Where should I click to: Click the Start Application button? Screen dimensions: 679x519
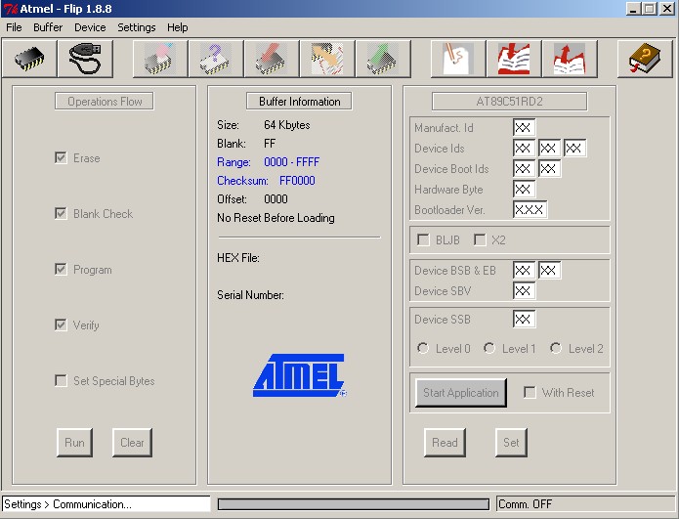(x=461, y=393)
